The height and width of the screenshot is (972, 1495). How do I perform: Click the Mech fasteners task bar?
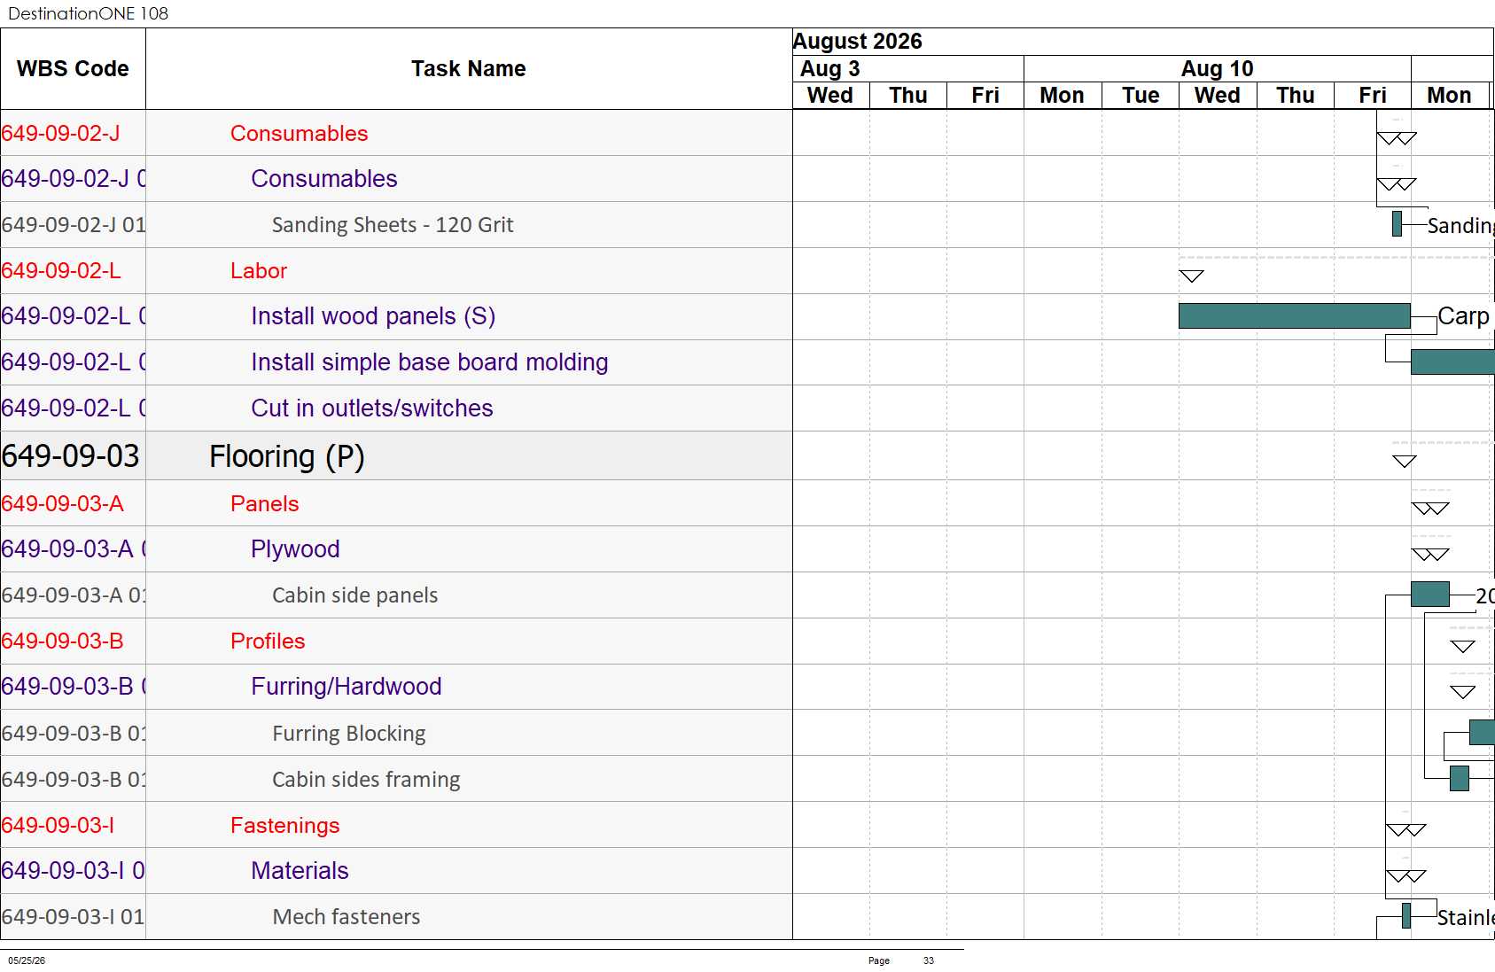click(1406, 915)
